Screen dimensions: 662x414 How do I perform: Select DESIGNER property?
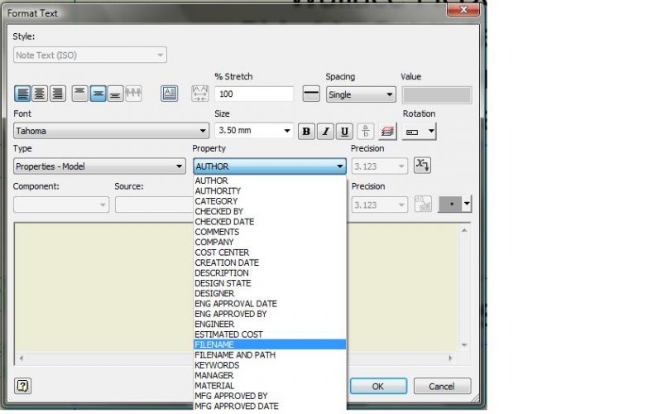270,293
